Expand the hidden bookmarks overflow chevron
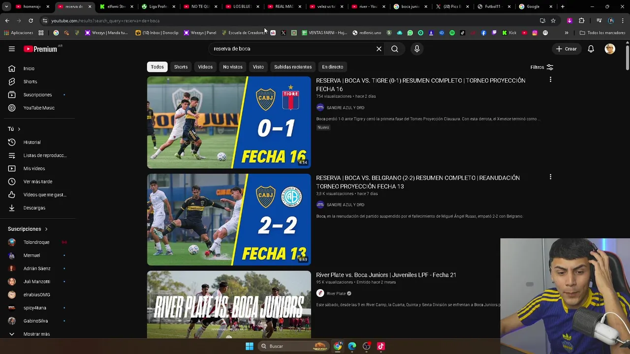 (567, 33)
